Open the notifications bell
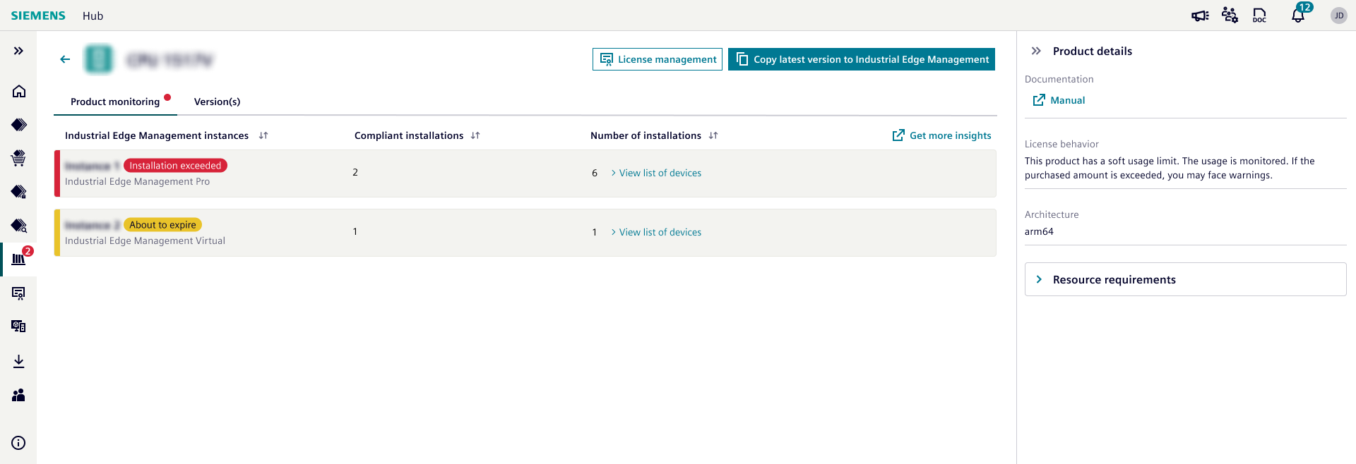This screenshot has width=1356, height=464. (1297, 16)
